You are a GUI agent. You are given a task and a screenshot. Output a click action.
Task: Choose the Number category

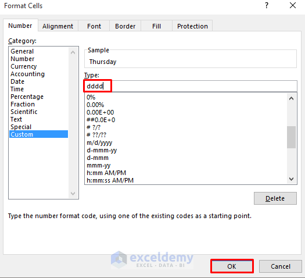pos(39,59)
